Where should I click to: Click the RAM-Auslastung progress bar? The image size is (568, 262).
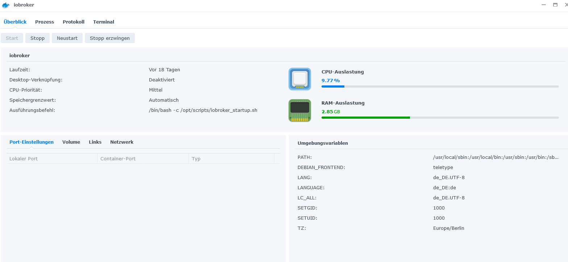[440, 118]
